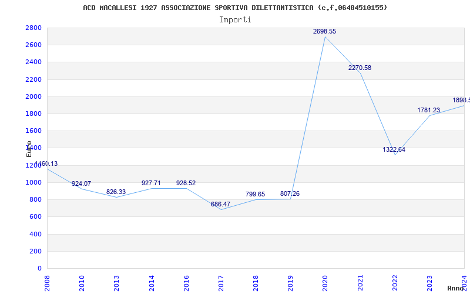
Task: Select the 686.47 value label
Action: pos(220,204)
